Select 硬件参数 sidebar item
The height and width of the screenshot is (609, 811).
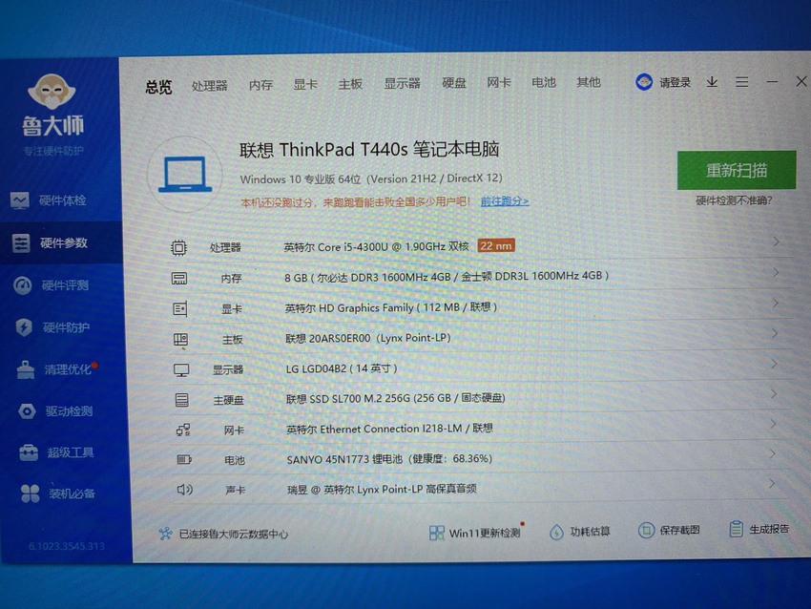coord(61,242)
